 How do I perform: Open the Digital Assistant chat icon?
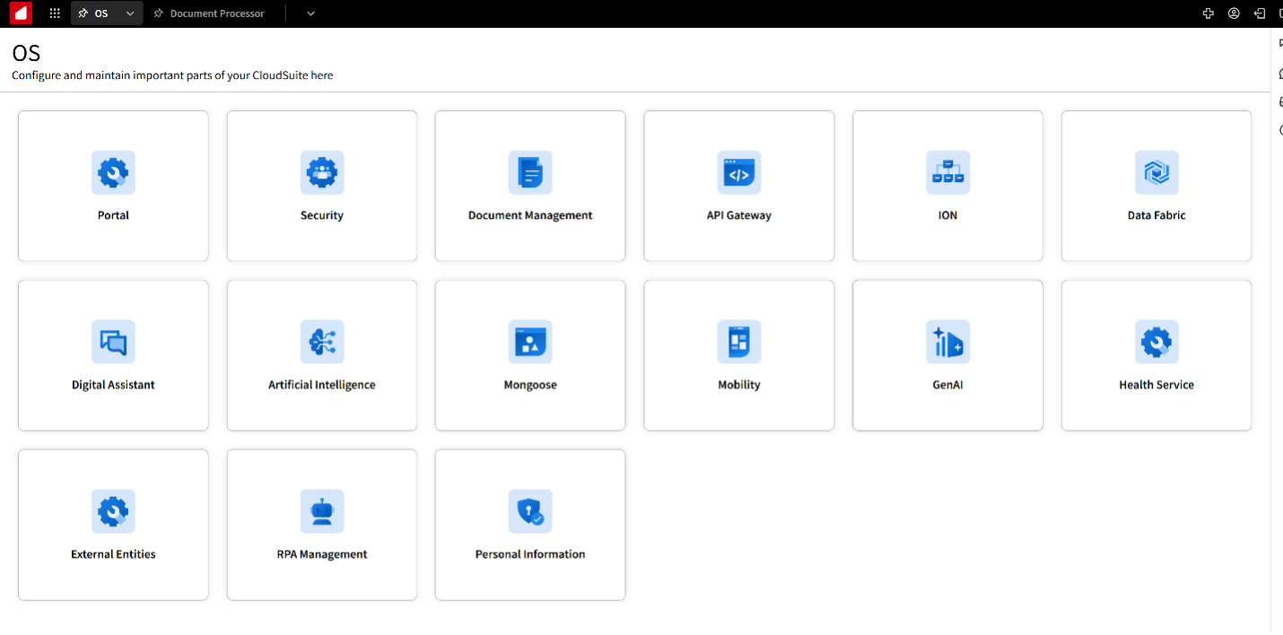tap(113, 342)
